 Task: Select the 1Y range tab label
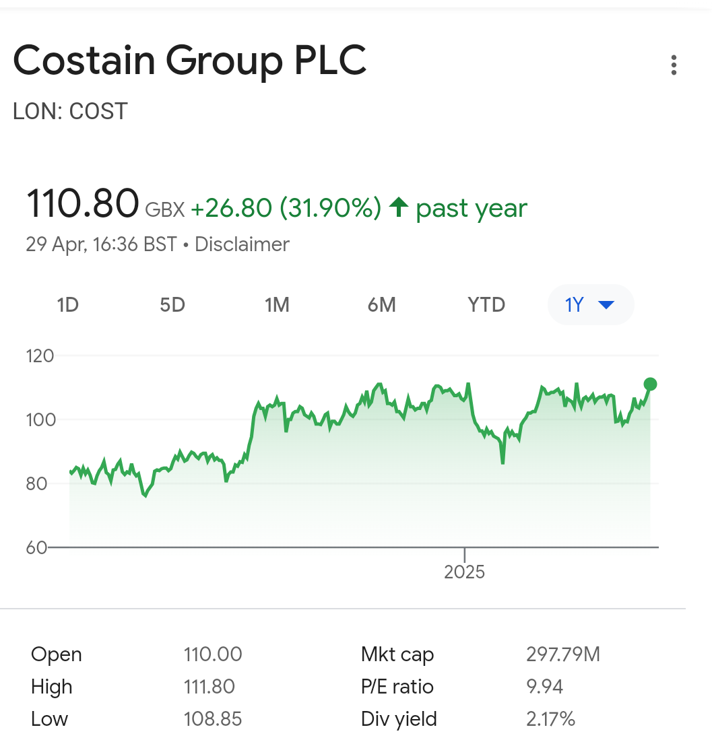(574, 304)
